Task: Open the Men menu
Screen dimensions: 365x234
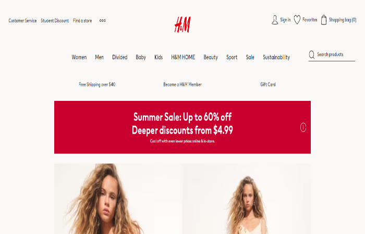Action: 100,57
